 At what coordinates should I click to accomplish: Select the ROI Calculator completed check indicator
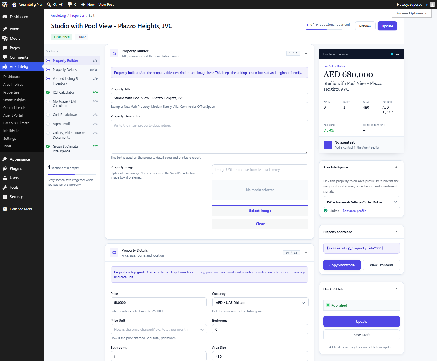coord(48,92)
